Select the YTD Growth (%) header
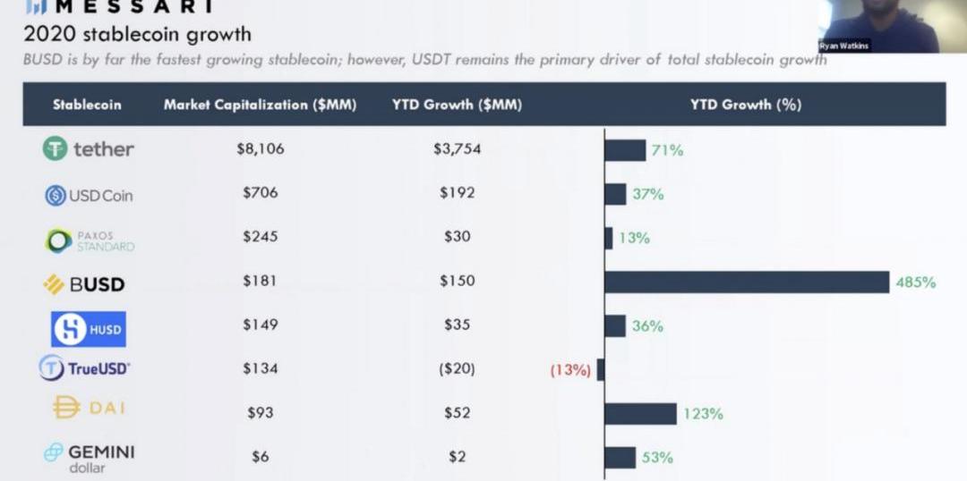The height and width of the screenshot is (481, 967). click(745, 105)
